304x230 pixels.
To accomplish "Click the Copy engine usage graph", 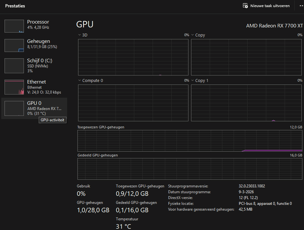I will 246,57.
